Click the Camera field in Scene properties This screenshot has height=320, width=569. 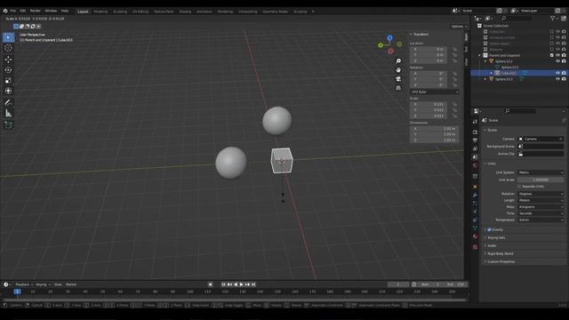point(541,139)
